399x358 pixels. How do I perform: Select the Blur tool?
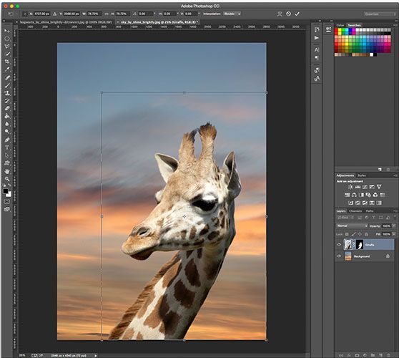point(7,124)
